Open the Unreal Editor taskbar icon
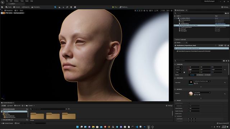 (x=148, y=127)
